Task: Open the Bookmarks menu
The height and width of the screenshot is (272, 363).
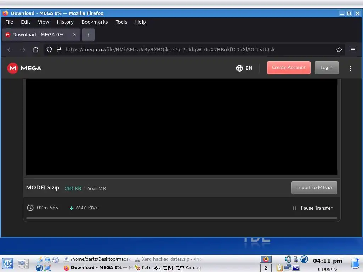Action: [95, 22]
